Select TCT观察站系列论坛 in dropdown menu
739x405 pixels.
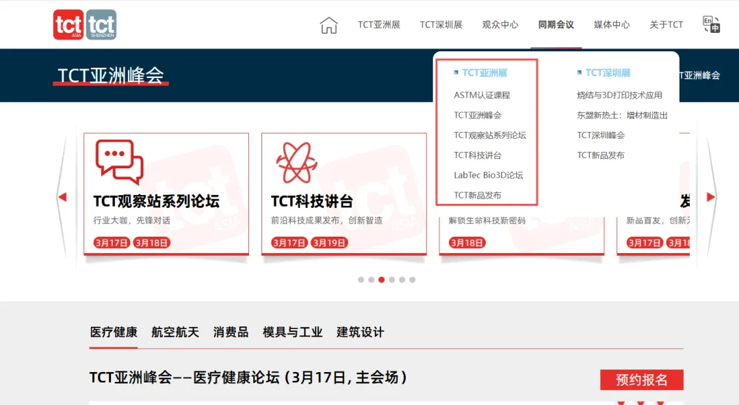click(490, 135)
